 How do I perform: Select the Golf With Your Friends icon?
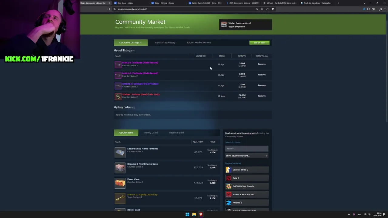click(x=229, y=186)
